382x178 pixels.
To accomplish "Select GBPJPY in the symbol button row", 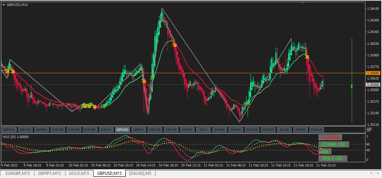I will 139,130.
